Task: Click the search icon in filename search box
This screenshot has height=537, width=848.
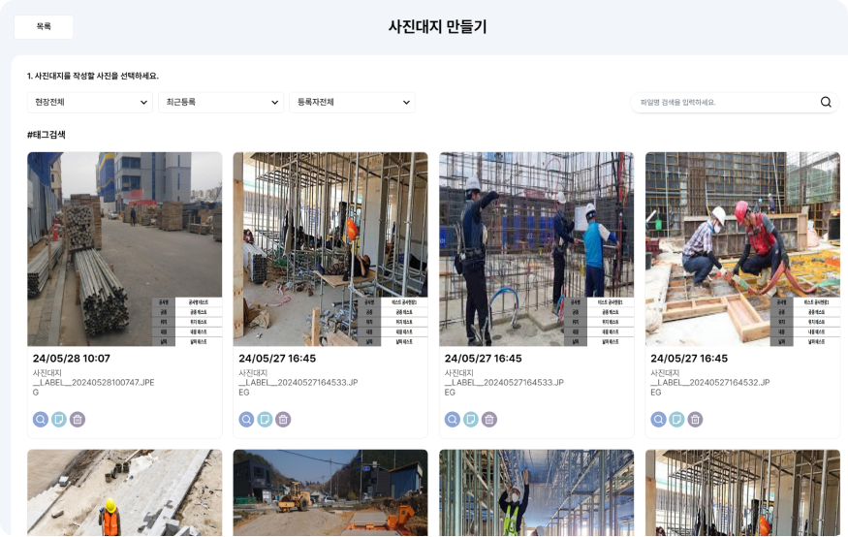Action: (x=826, y=102)
